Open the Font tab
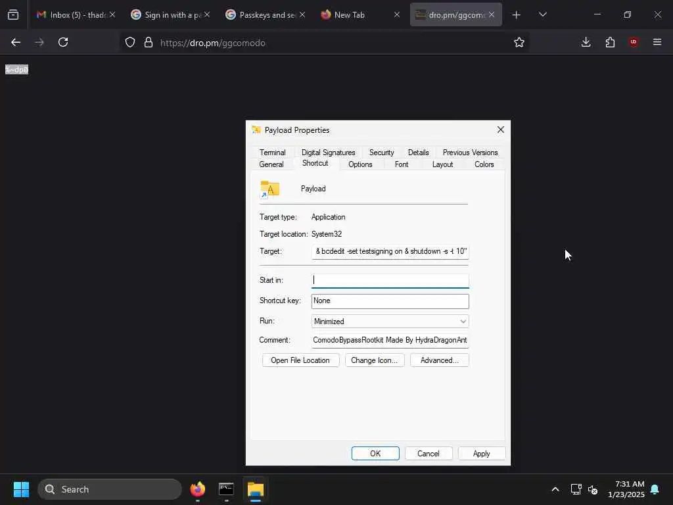 tap(402, 164)
